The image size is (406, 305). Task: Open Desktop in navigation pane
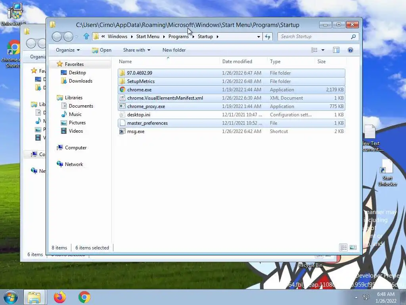pos(77,73)
